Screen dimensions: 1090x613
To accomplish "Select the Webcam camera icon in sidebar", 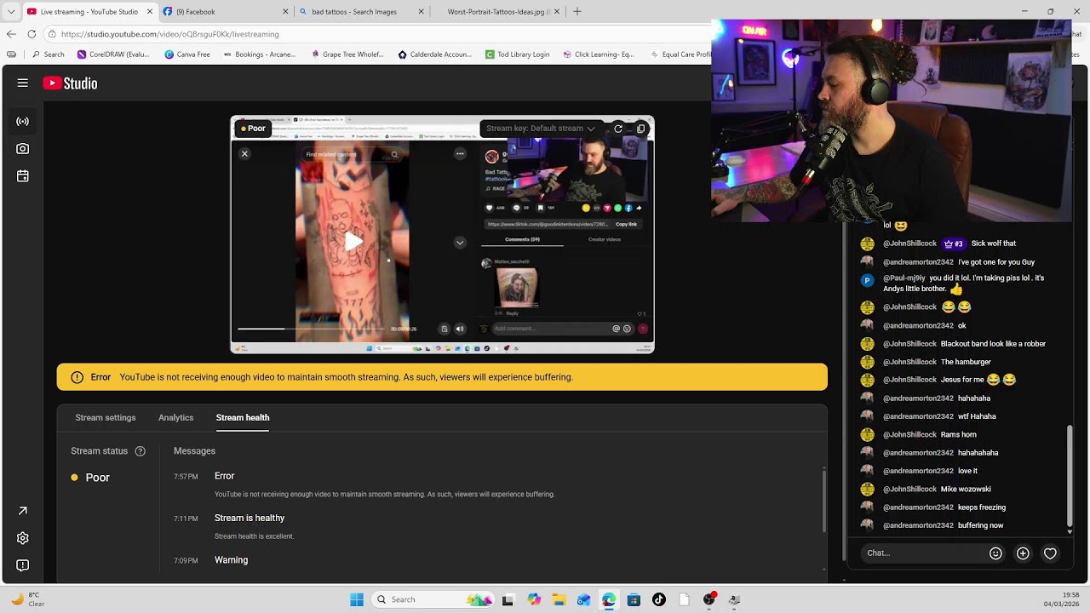I will coord(23,148).
